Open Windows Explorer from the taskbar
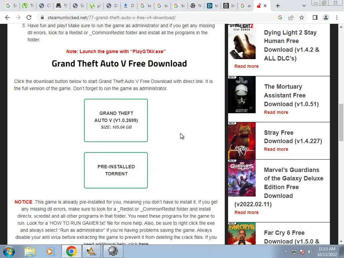 coord(30,251)
